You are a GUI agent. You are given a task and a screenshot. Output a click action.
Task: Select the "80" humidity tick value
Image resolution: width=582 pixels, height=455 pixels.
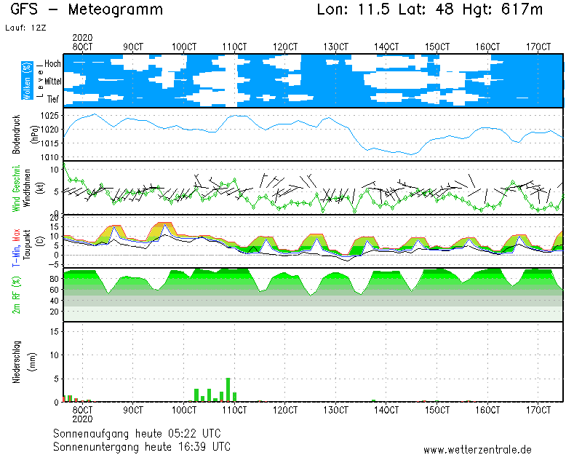[x=54, y=279]
